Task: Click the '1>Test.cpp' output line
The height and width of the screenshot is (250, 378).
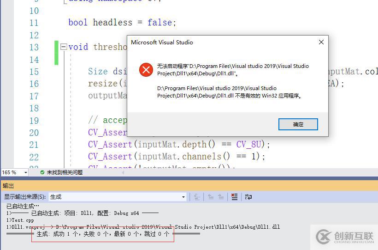Action: (x=20, y=220)
